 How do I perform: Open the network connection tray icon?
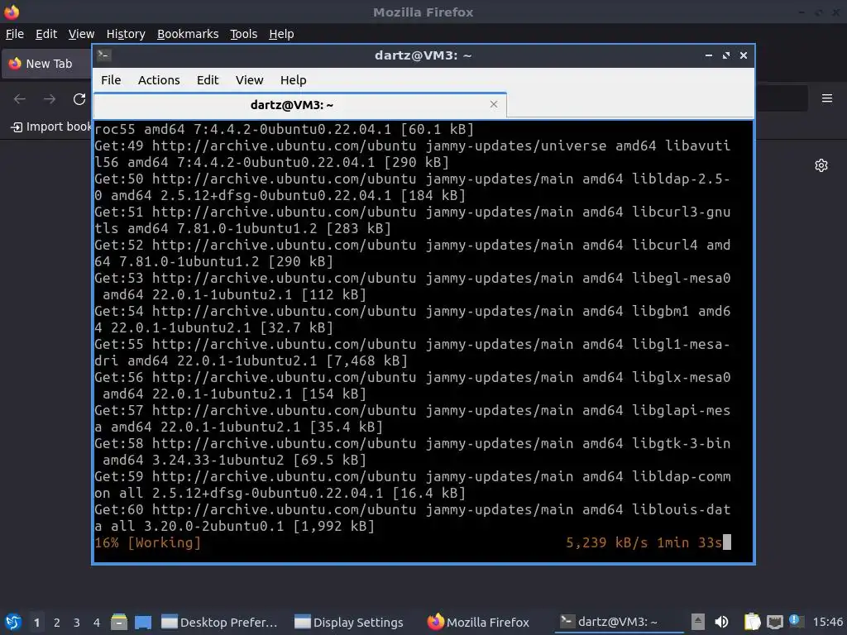coord(774,622)
